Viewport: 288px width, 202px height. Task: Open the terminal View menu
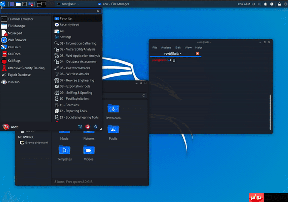188,48
